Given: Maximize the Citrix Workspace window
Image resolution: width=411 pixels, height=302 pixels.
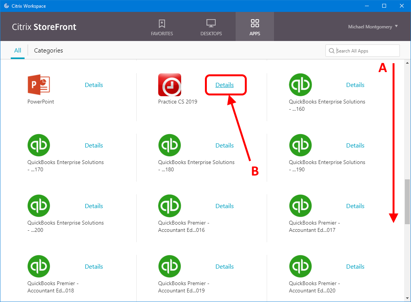Looking at the screenshot, I should 384,6.
